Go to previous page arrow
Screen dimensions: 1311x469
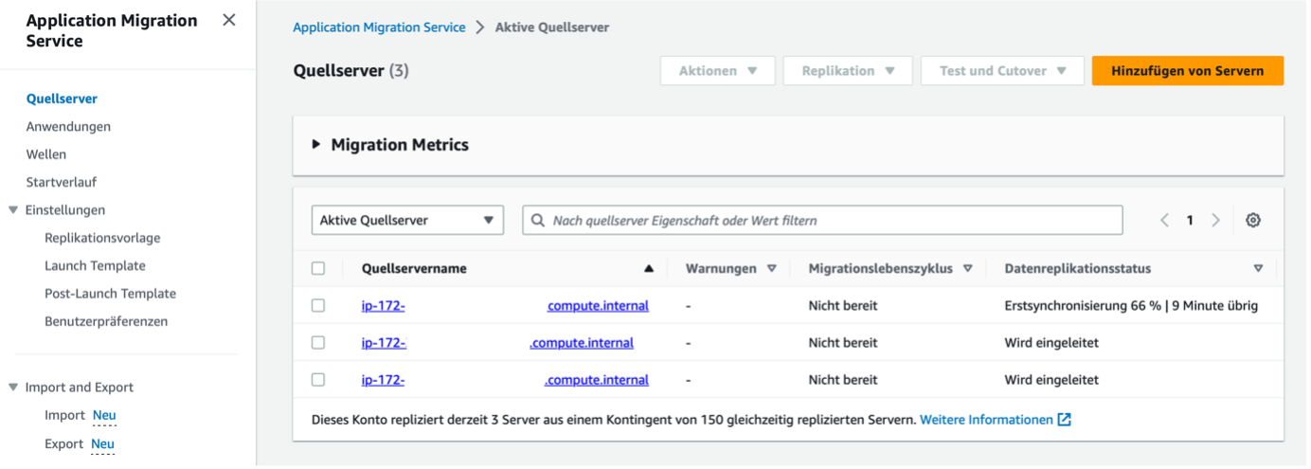(x=1165, y=220)
